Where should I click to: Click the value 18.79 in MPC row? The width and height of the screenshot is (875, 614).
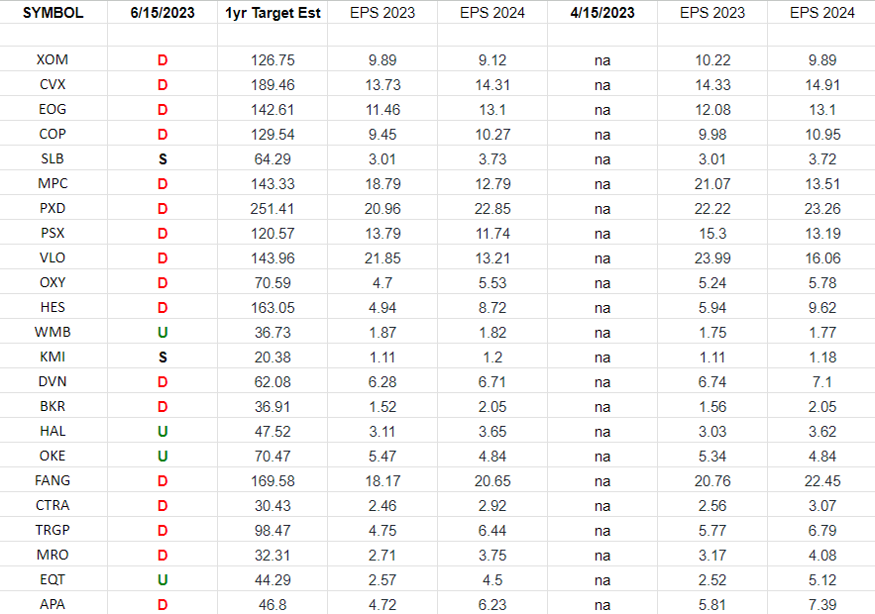pyautogui.click(x=383, y=184)
